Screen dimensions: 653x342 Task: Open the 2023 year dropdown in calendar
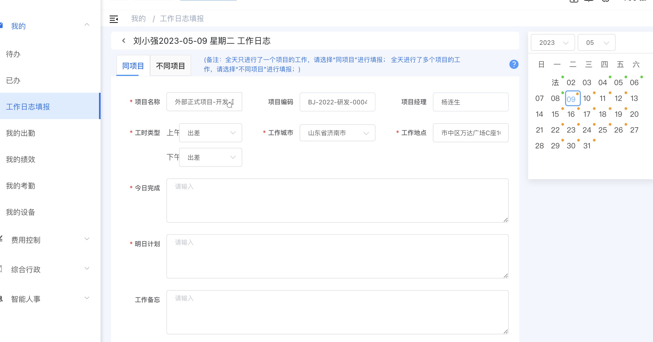click(x=553, y=42)
